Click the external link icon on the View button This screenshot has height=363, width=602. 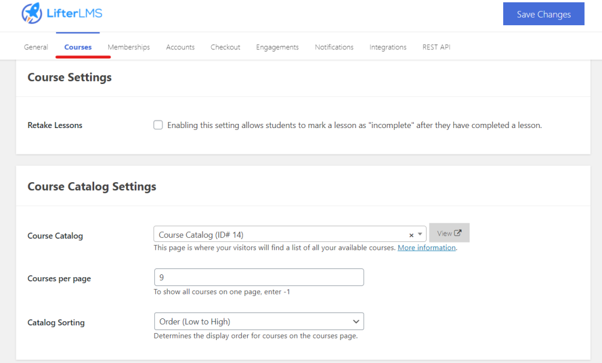click(x=458, y=233)
